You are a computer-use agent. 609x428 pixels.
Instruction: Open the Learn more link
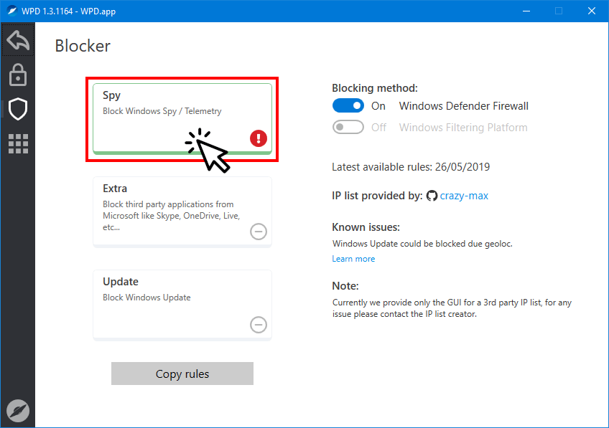(353, 259)
